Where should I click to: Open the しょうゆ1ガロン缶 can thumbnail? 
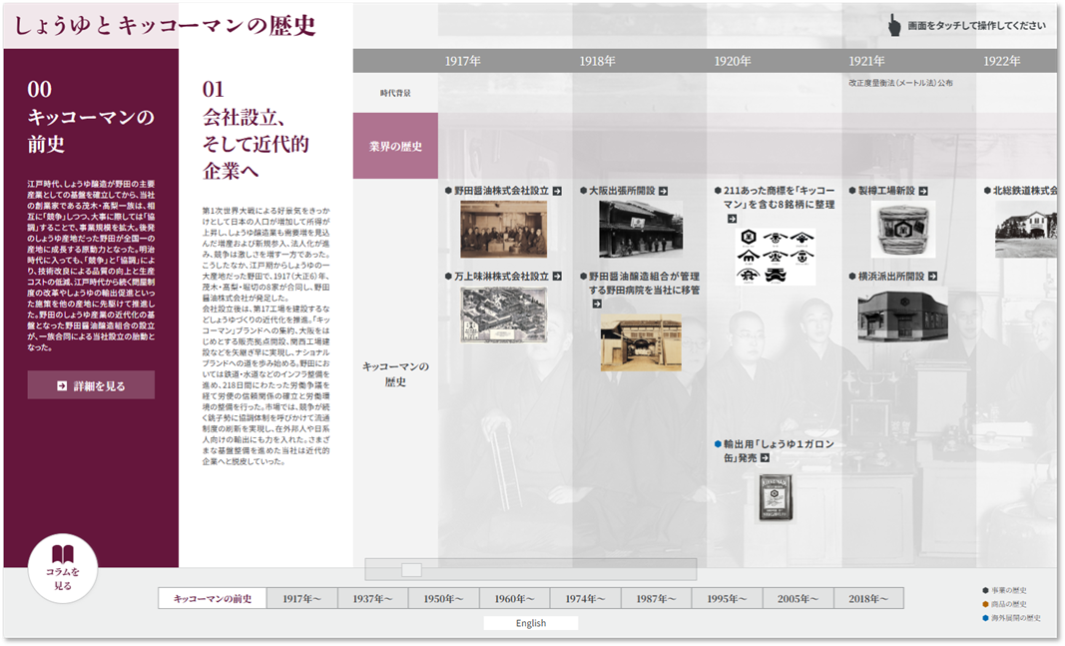[775, 498]
